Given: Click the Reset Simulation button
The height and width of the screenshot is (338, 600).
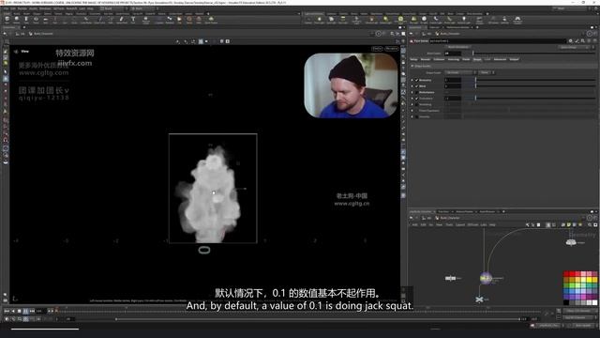Looking at the screenshot, I should 458,47.
